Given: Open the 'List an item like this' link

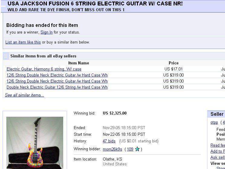Looking at the screenshot, I should pos(23,42).
